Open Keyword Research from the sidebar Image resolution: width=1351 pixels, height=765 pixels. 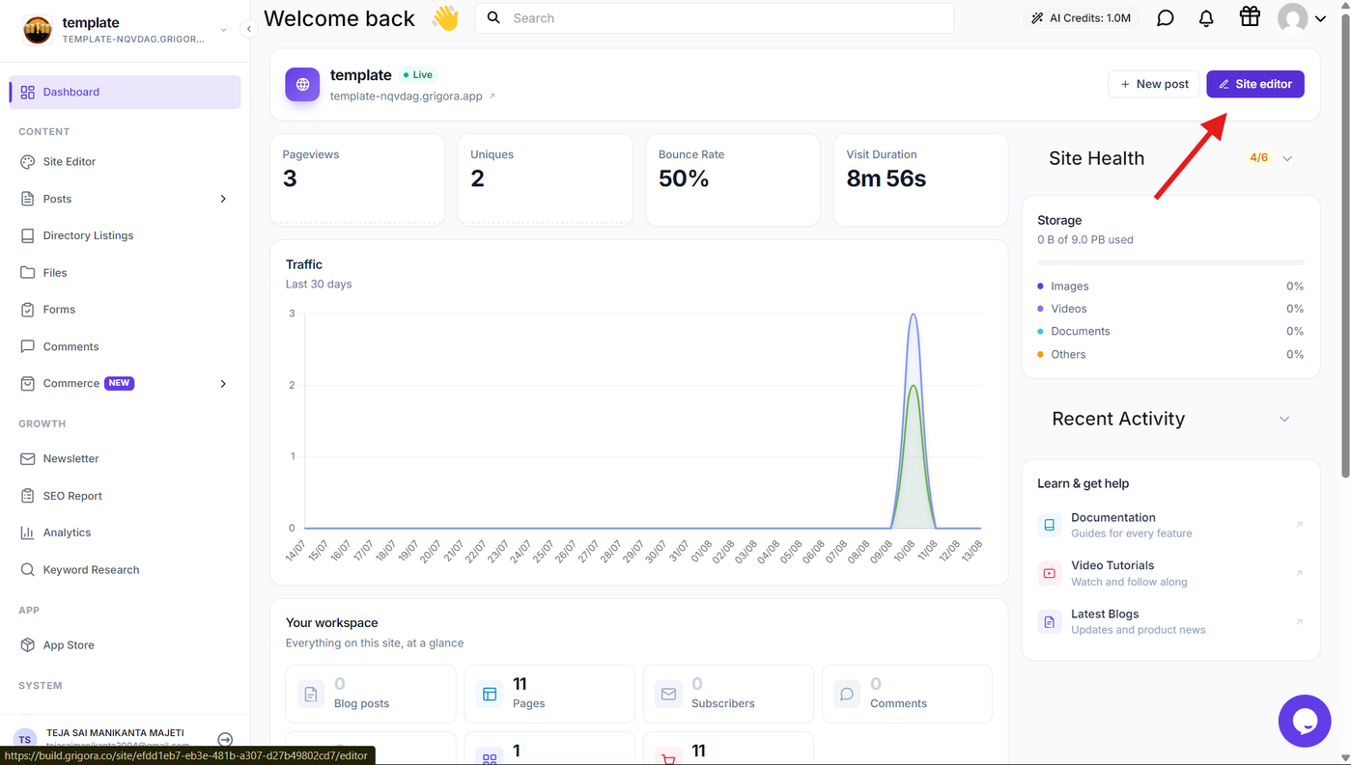(x=91, y=570)
